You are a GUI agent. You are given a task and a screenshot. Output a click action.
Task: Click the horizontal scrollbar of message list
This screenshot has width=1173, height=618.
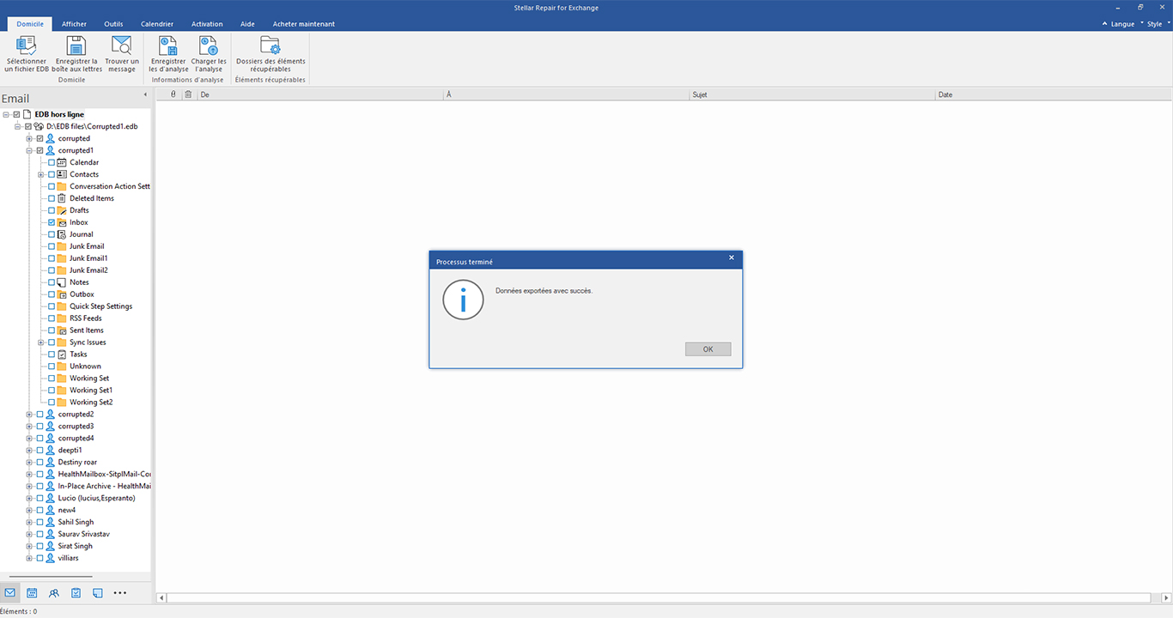click(x=658, y=597)
